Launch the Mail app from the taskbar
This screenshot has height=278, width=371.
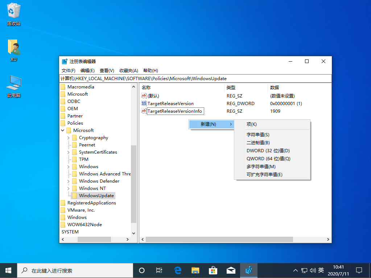tap(231, 270)
